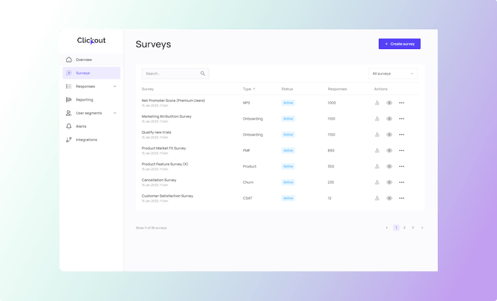Go to page 2 of surveys

click(x=404, y=228)
